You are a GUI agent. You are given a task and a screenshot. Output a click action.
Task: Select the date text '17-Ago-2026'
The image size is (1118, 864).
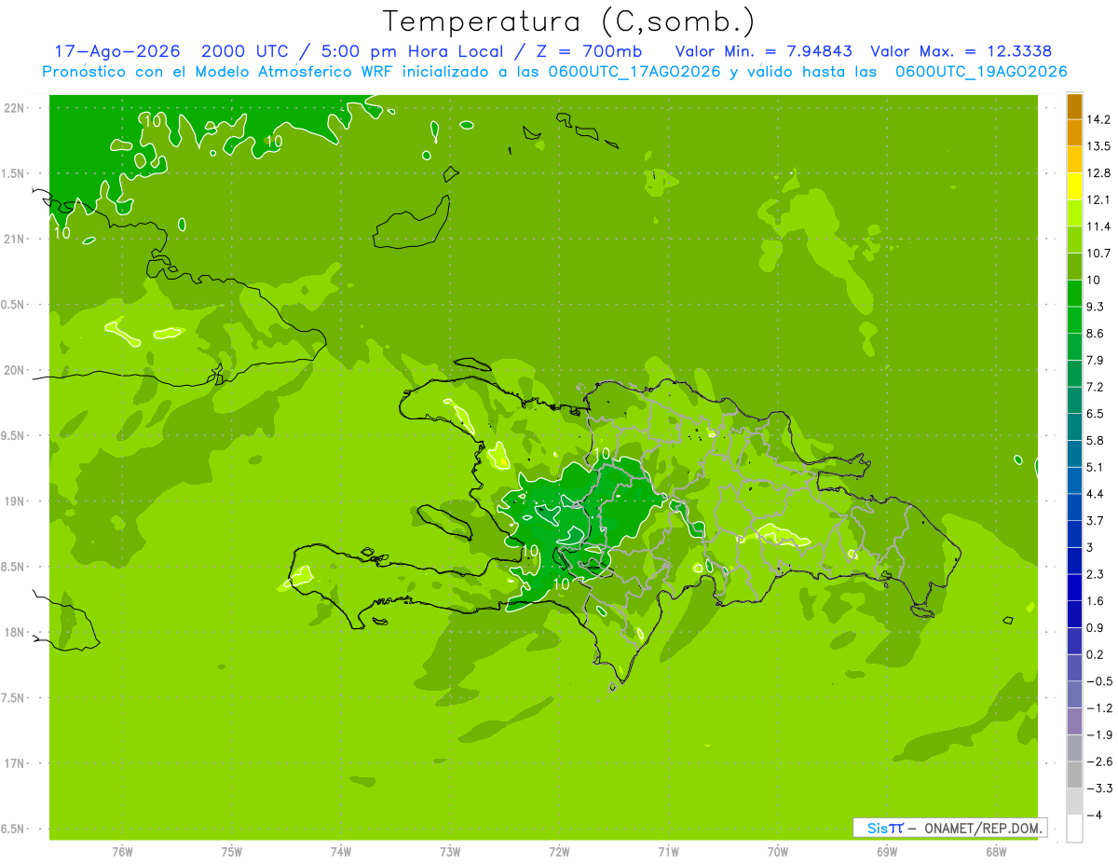pos(116,51)
